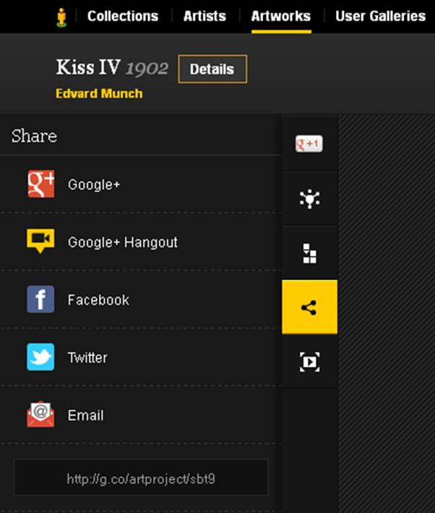Open the discover related artworks icon
The width and height of the screenshot is (435, 513).
click(x=310, y=198)
